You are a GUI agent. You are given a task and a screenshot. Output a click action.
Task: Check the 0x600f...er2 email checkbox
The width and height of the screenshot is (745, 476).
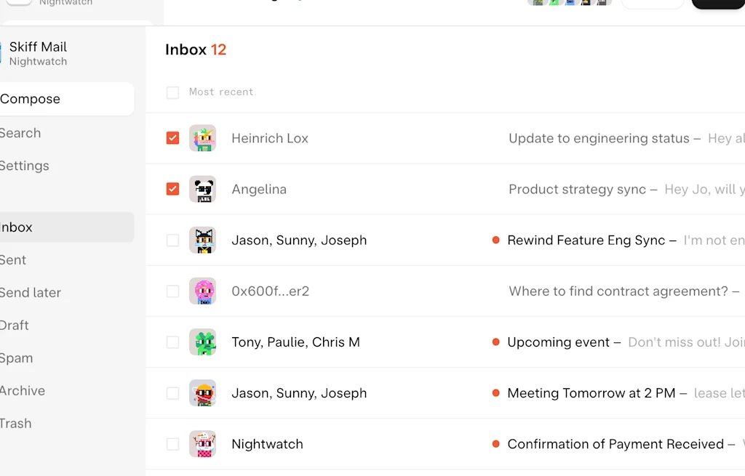(x=172, y=291)
